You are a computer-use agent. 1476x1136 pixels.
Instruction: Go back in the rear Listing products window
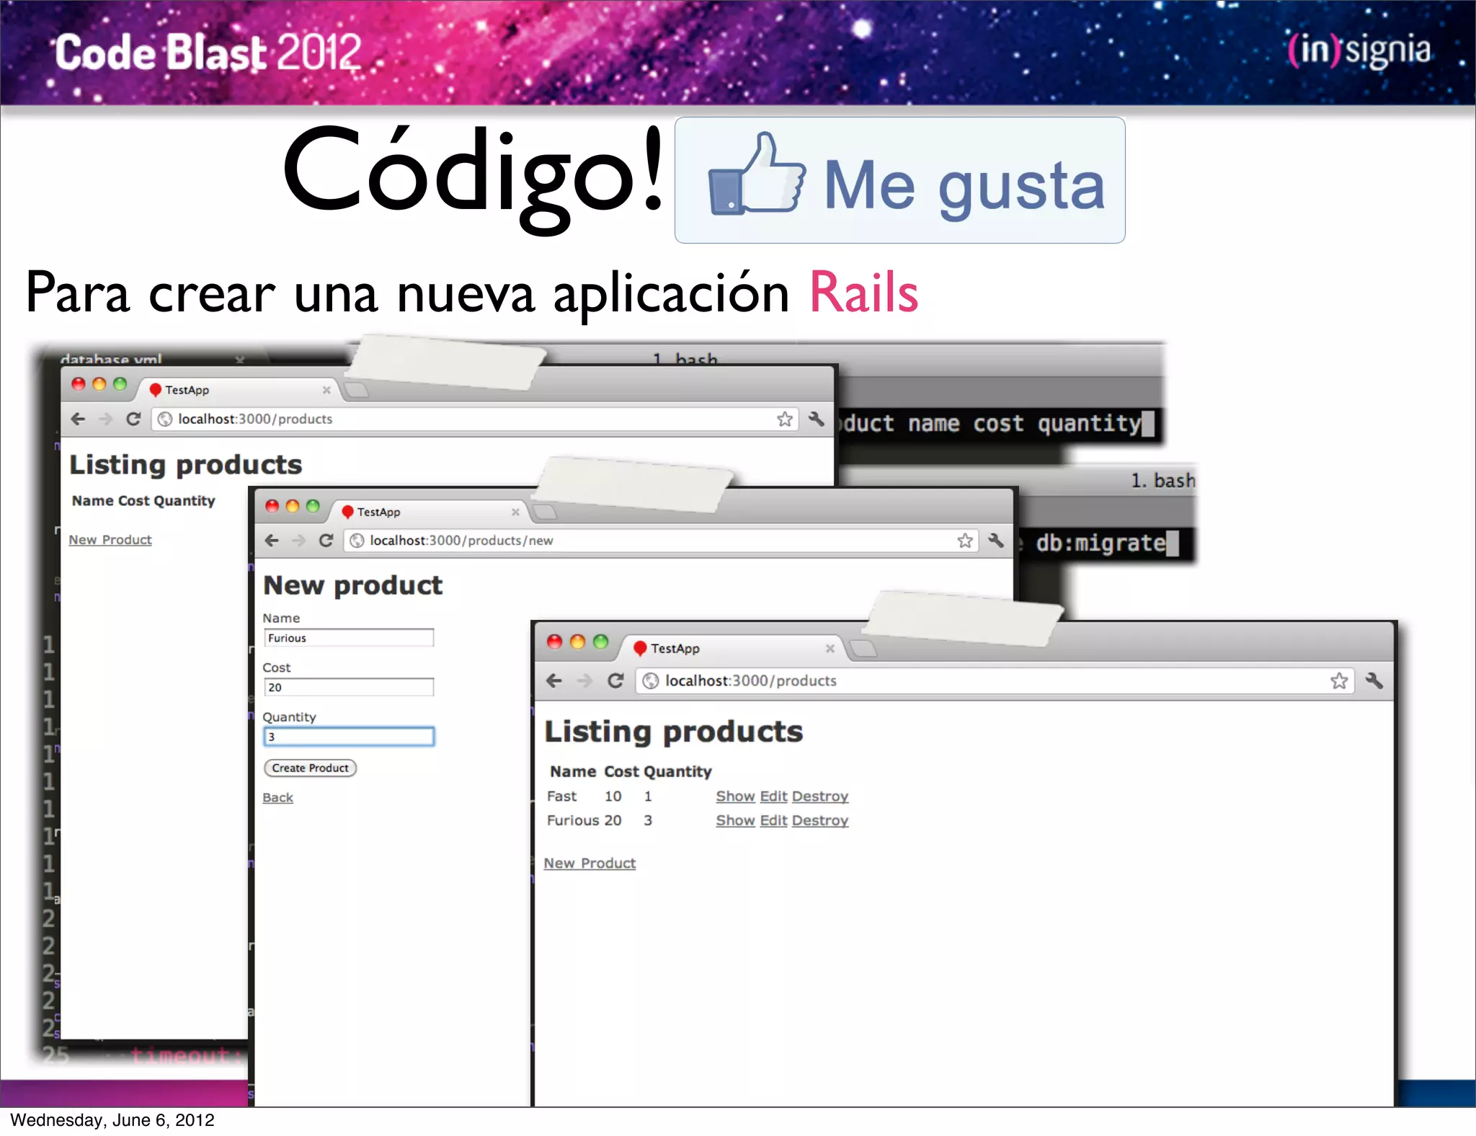79,419
